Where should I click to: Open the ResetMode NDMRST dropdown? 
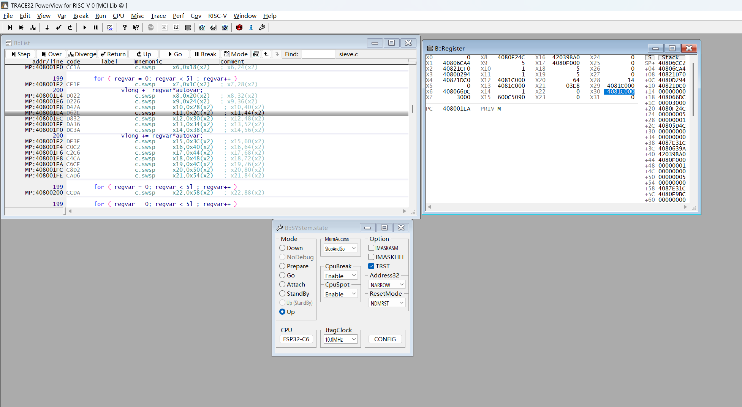coord(386,303)
